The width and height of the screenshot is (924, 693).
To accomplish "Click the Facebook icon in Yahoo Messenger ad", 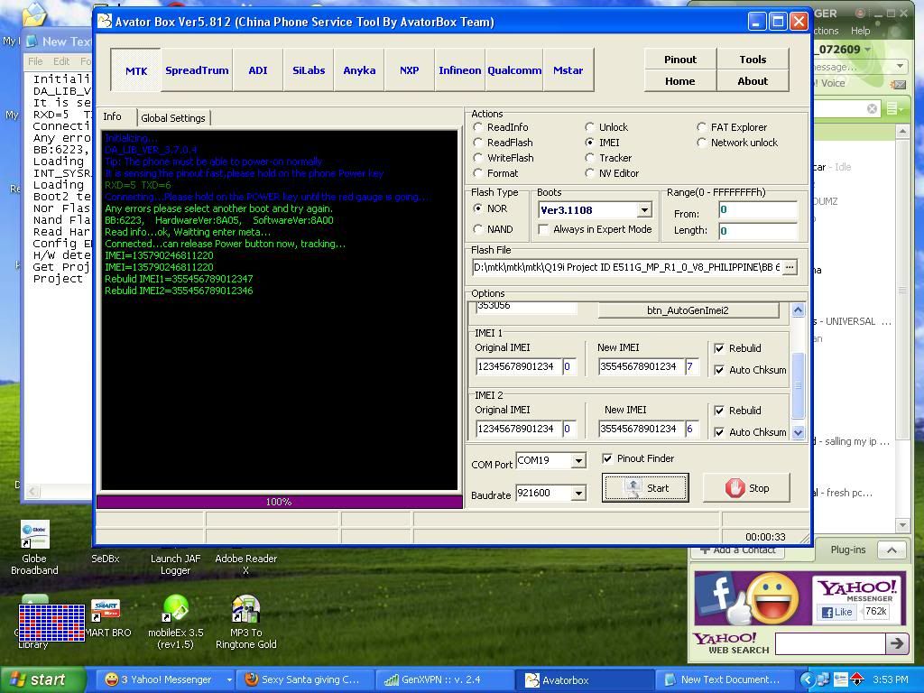I will [718, 596].
